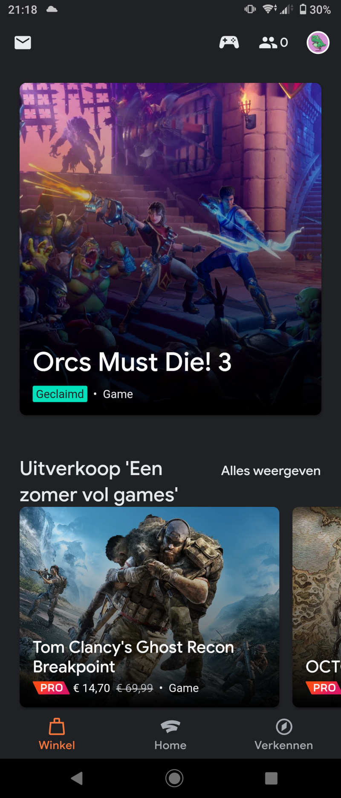Open the inbox mail icon
The height and width of the screenshot is (798, 341).
click(23, 42)
